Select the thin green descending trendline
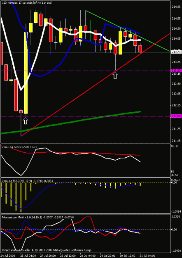The image size is (182, 258). click(x=128, y=31)
